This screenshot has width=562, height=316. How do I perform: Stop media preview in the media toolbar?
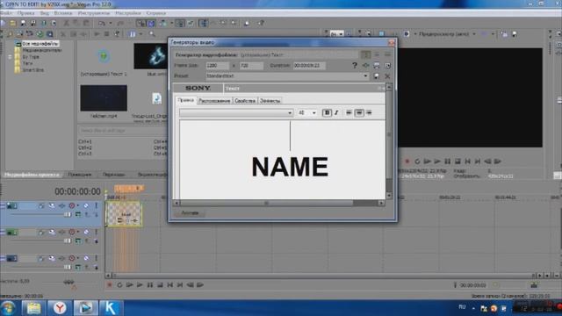coord(106,34)
